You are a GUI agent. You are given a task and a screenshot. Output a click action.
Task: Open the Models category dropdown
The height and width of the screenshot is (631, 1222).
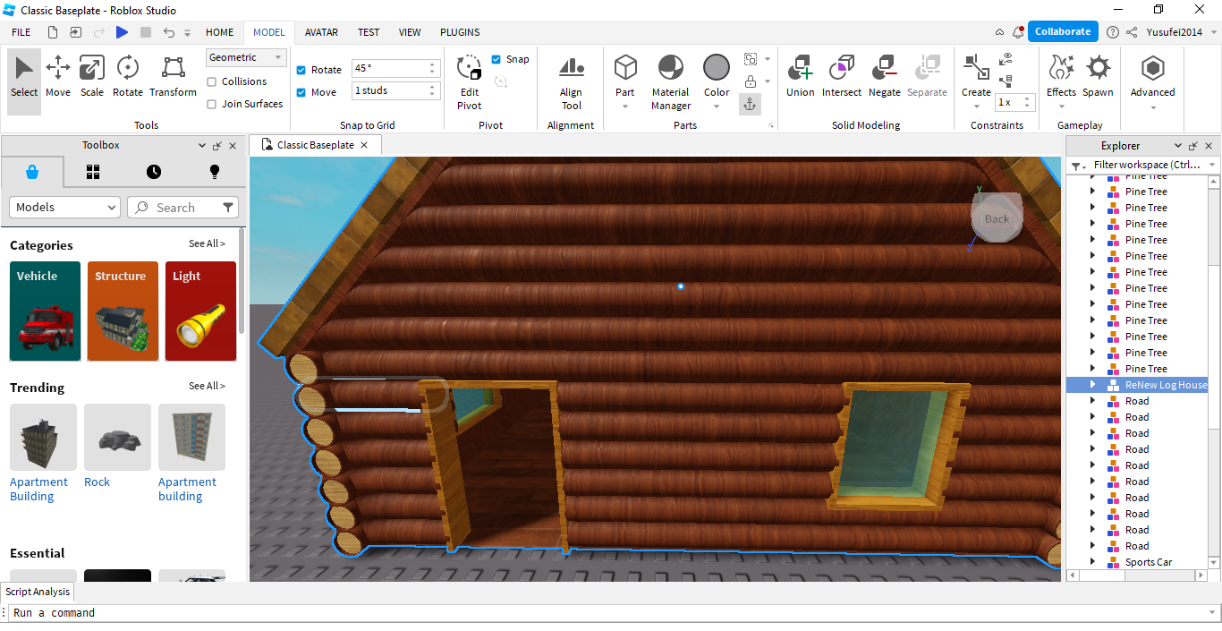coord(64,207)
